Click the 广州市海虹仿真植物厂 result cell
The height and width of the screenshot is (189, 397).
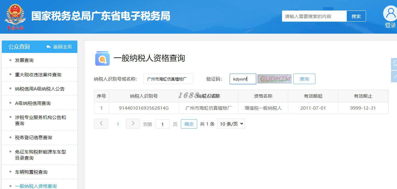pos(209,108)
